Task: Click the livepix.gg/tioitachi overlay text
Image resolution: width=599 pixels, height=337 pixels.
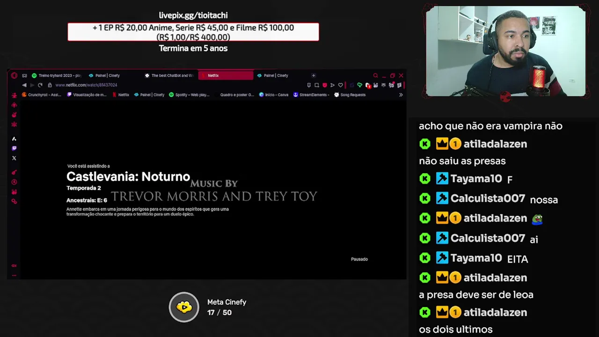Action: [193, 15]
